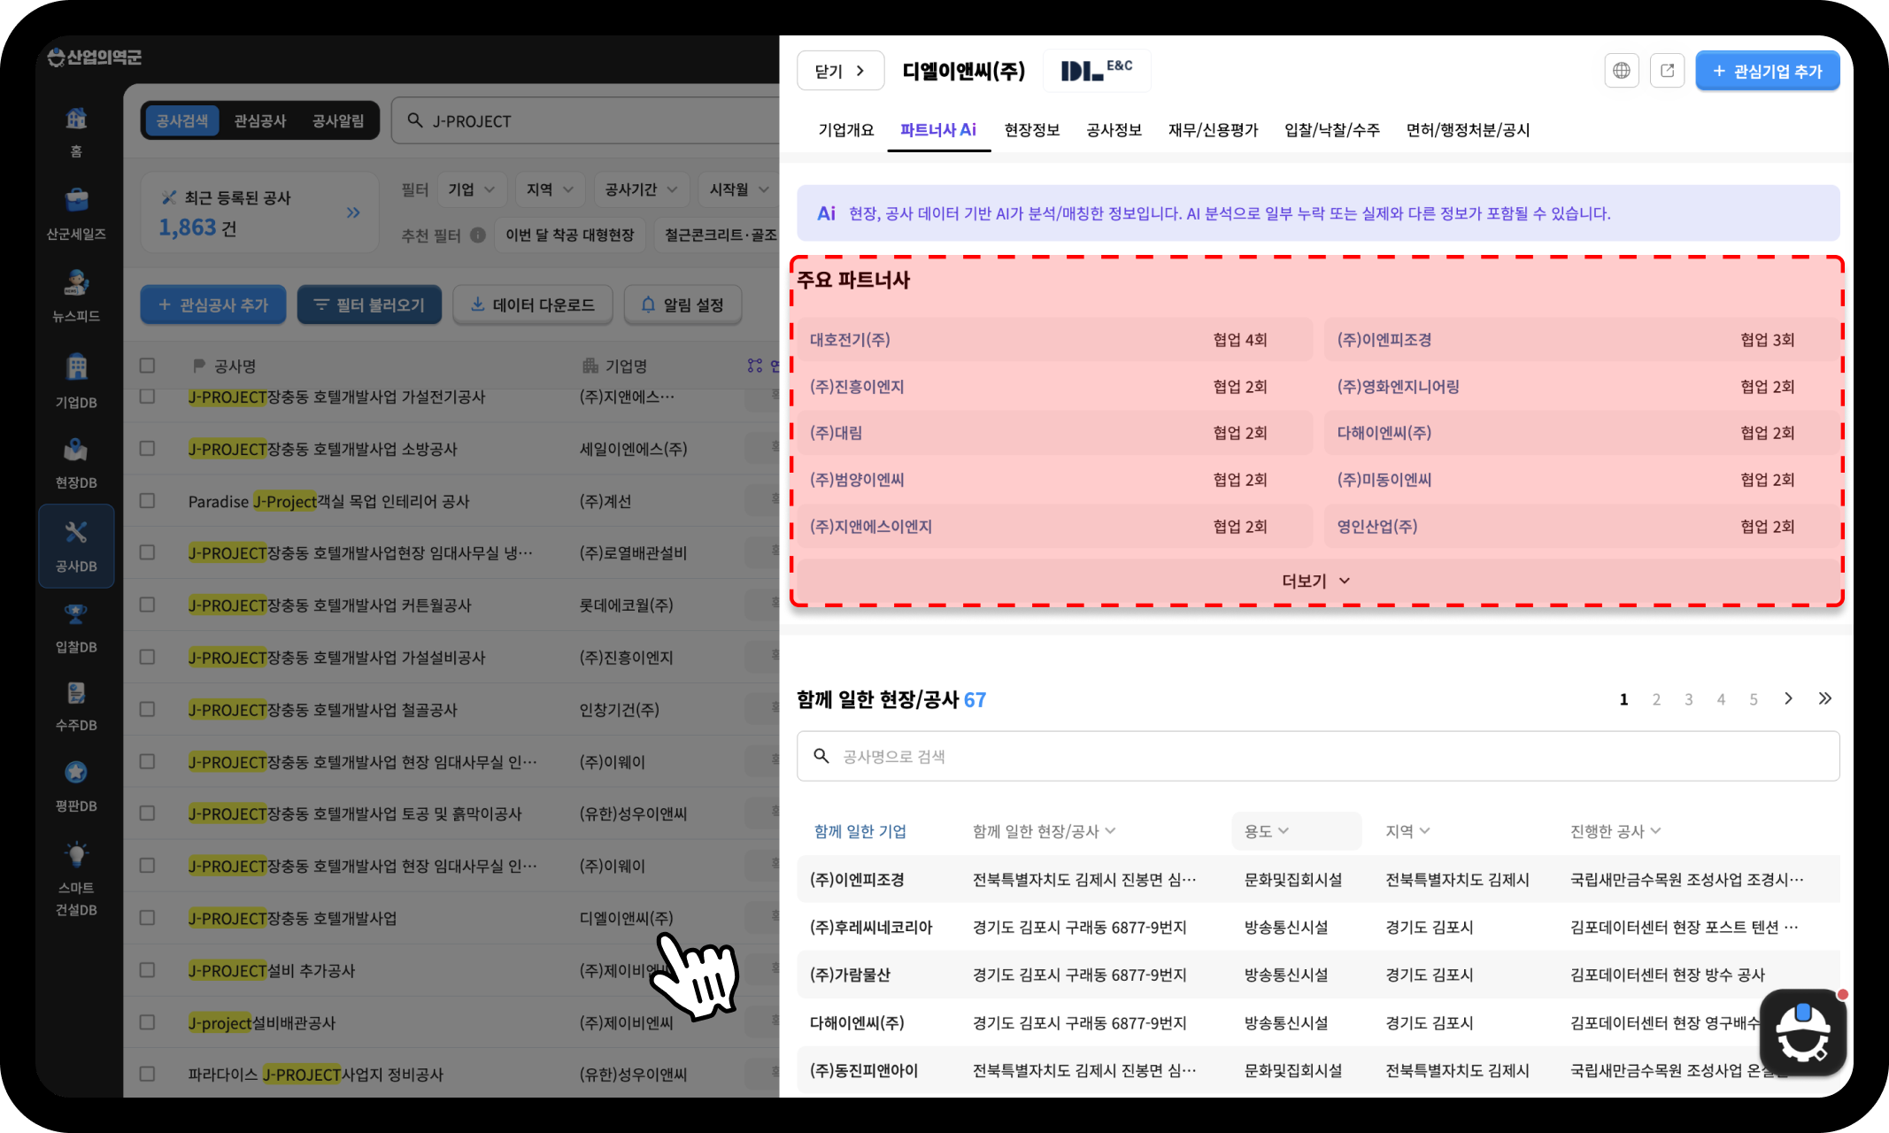Viewport: 1889px width, 1133px height.
Task: Expand partner list with 더보기
Action: point(1316,581)
